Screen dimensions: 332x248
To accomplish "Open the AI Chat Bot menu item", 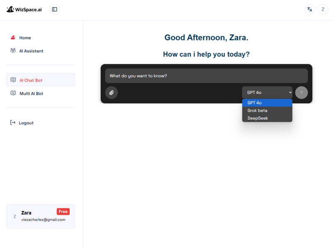I will [x=31, y=80].
